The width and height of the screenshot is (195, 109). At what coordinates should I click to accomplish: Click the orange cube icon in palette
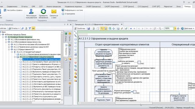click(x=75, y=77)
